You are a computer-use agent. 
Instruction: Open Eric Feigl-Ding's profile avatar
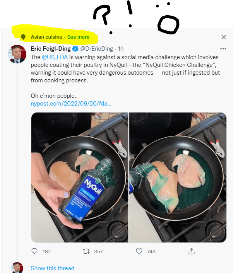(x=17, y=54)
